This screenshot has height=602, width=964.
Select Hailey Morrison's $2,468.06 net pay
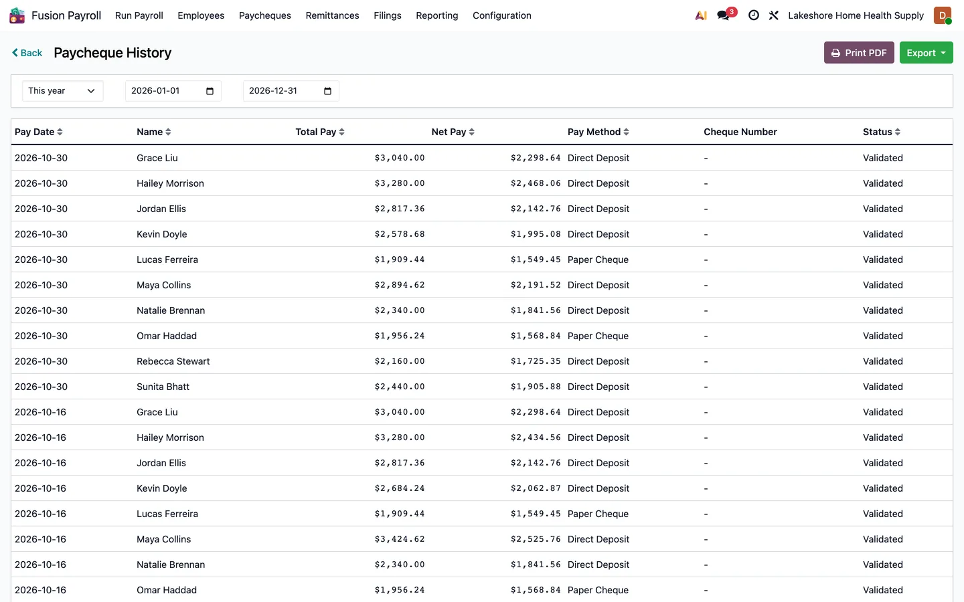(536, 183)
